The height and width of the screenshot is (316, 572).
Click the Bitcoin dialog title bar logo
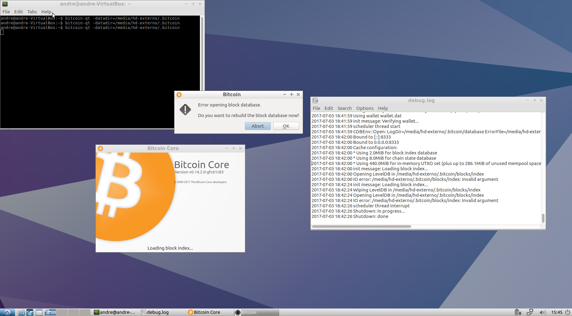tap(179, 95)
